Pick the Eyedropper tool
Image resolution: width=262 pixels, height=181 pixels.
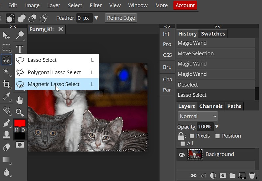coord(7,96)
